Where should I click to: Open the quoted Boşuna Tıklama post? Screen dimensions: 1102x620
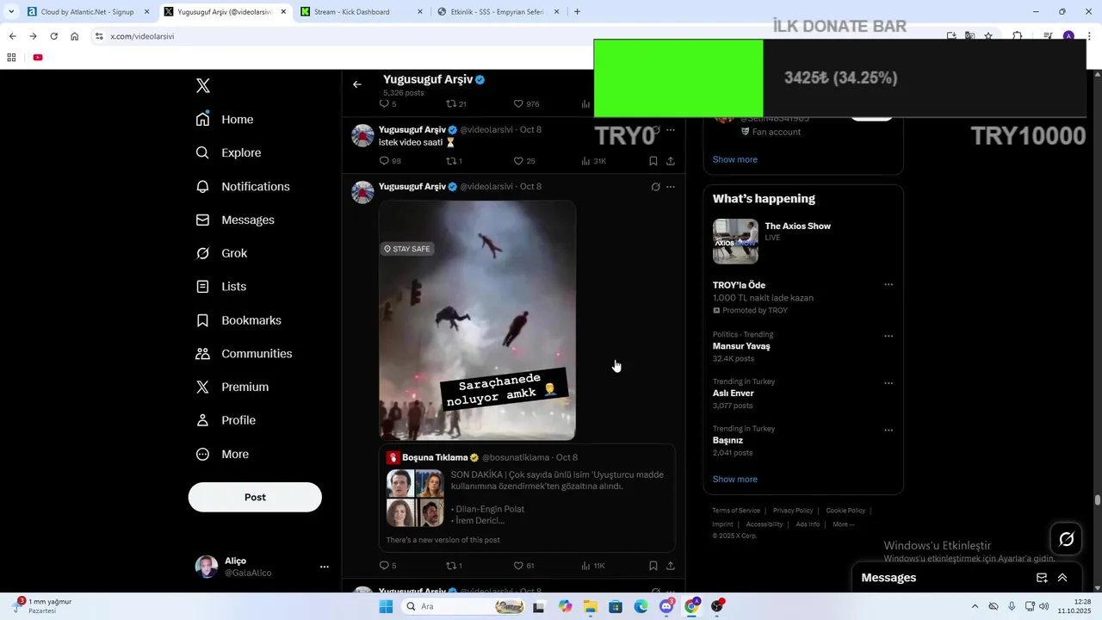point(527,498)
